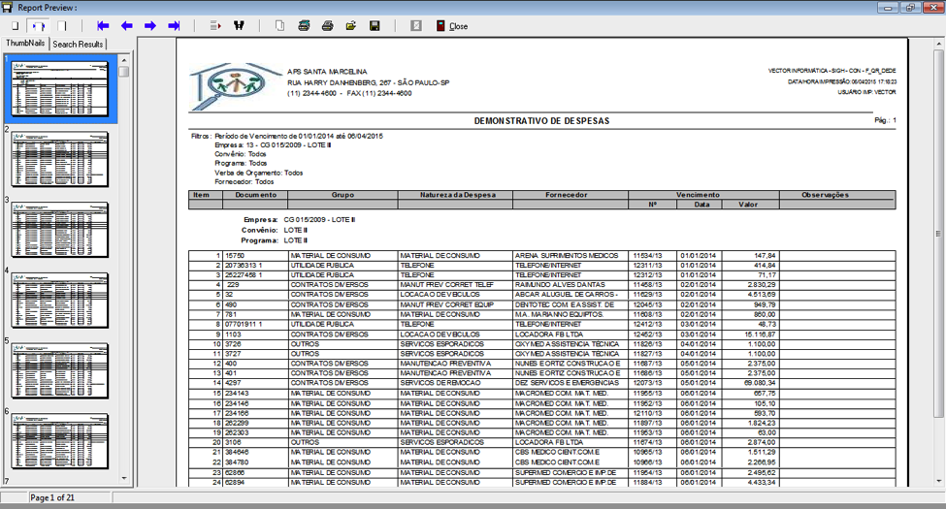This screenshot has width=946, height=509.
Task: Select page 1 thumbnail
Action: 60,88
